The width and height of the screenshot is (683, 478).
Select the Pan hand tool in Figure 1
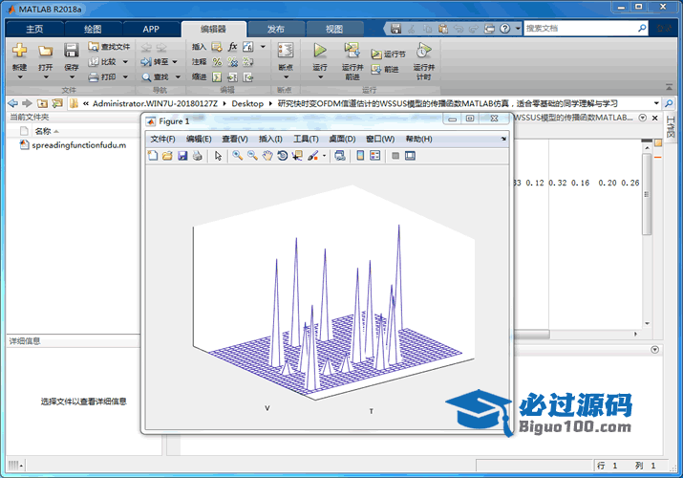267,156
